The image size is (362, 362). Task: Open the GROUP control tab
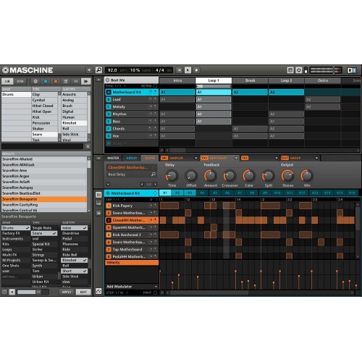132,158
